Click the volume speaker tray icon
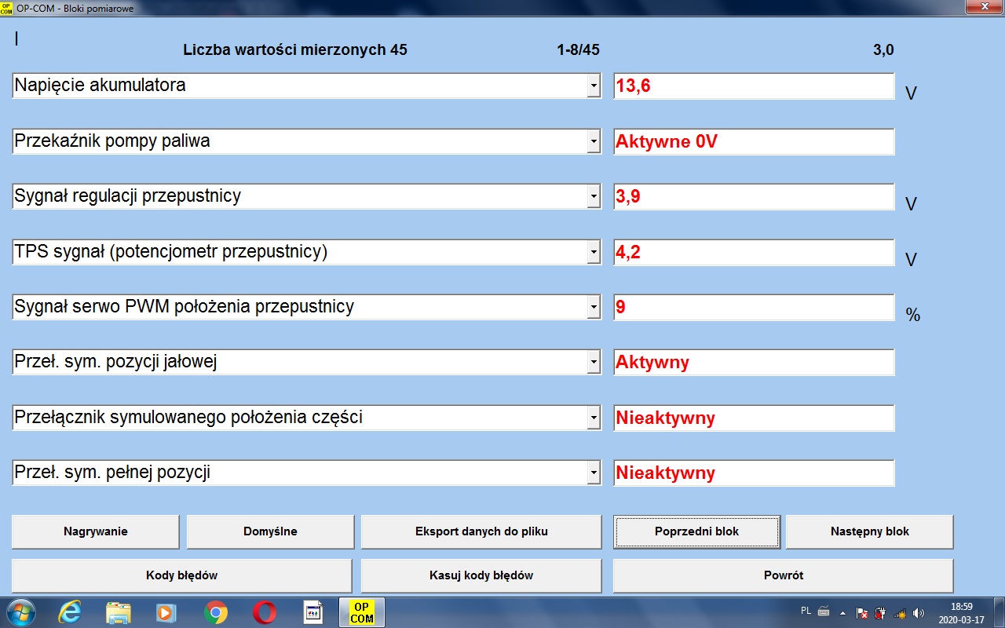This screenshot has height=628, width=1005. pyautogui.click(x=919, y=612)
